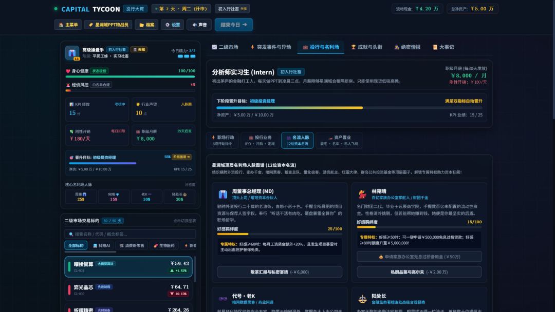555x312 pixels.
Task: Click 结束今日 to end the day
Action: point(234,25)
